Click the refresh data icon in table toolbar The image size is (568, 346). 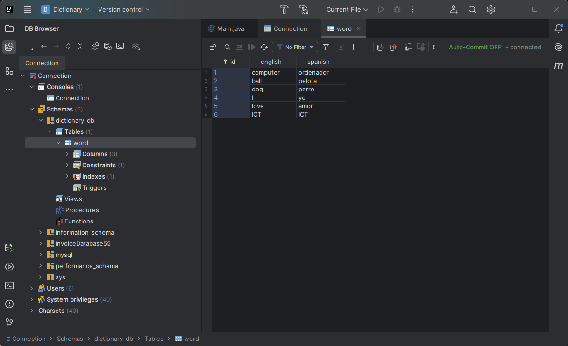pos(264,47)
